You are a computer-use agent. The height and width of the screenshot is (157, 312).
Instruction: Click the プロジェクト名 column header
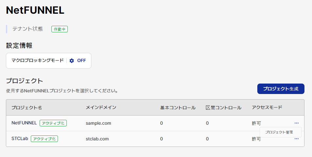tap(27, 108)
